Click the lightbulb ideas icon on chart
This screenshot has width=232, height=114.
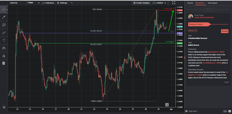(x=167, y=105)
